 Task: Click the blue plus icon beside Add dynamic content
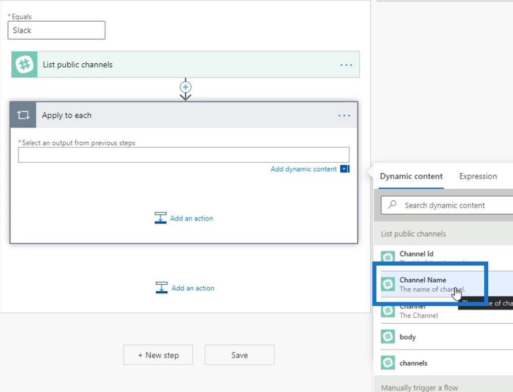(345, 169)
